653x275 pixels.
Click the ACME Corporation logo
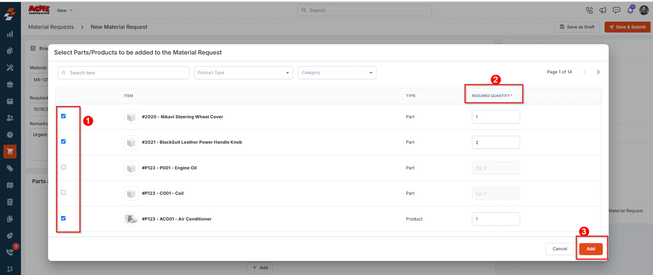[39, 10]
